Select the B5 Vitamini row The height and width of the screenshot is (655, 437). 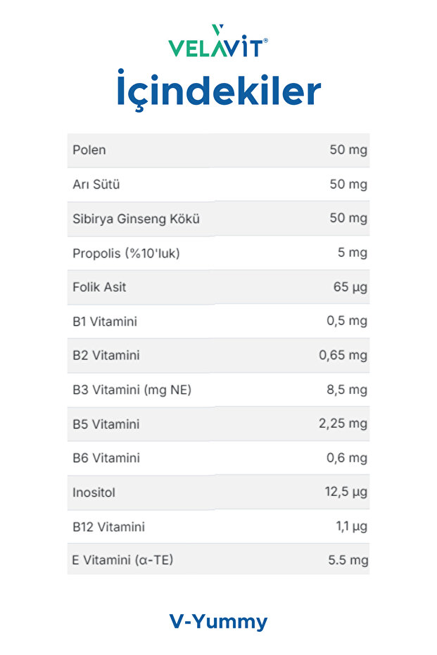[x=106, y=424]
